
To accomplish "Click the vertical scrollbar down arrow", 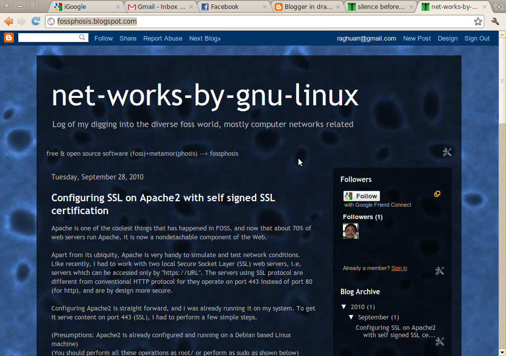I will [x=502, y=353].
